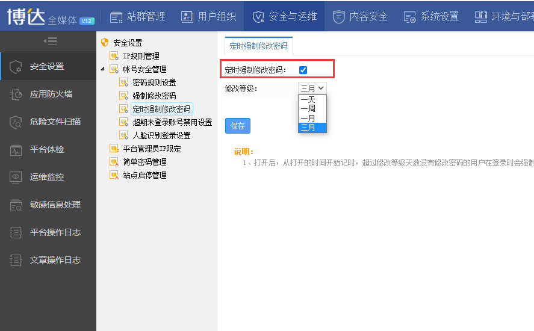The width and height of the screenshot is (534, 331).
Task: Click the 安全设置 shield icon in sidebar
Action: point(16,67)
